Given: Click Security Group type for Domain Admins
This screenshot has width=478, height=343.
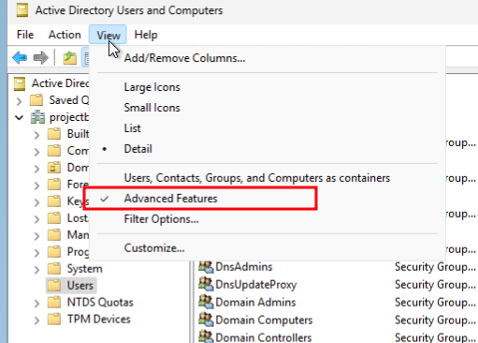Looking at the screenshot, I should click(435, 303).
